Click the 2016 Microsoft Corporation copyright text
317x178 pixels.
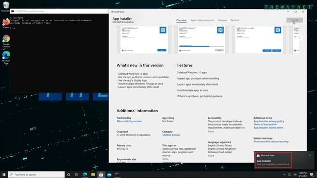pyautogui.click(x=133, y=135)
